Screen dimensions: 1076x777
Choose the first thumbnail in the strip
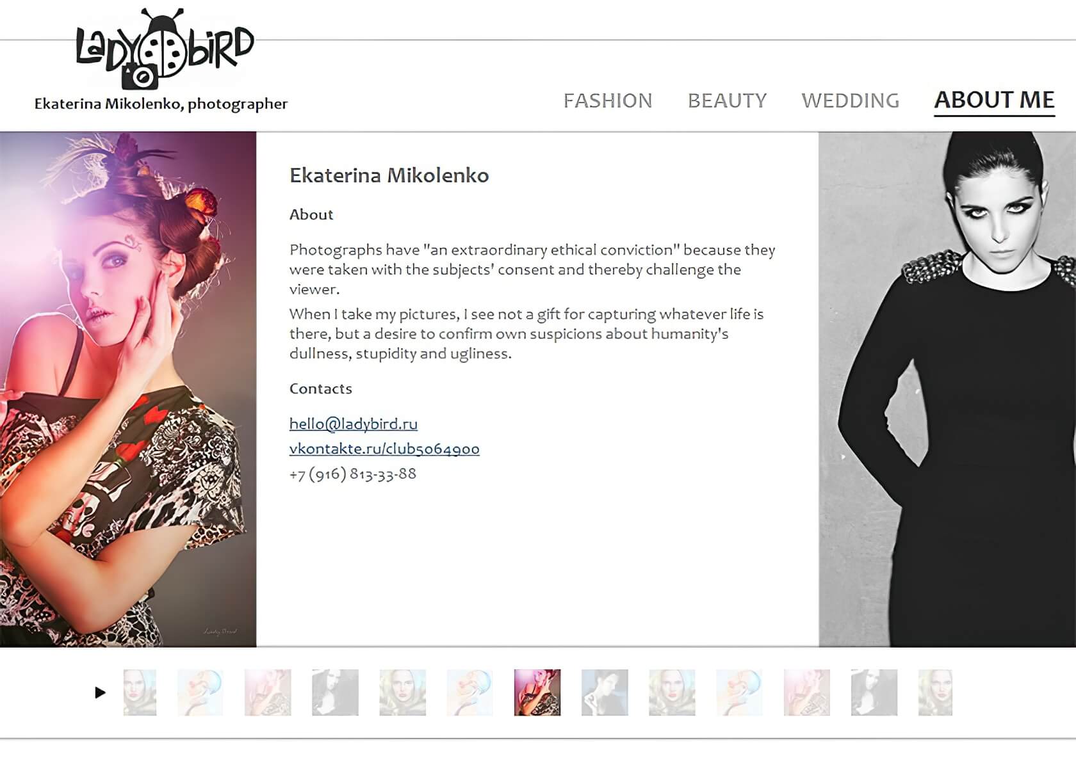(140, 693)
